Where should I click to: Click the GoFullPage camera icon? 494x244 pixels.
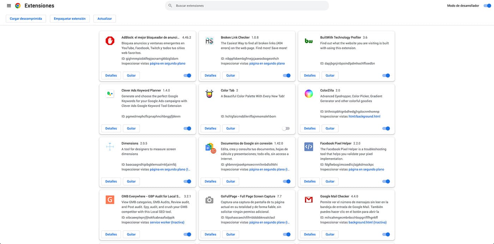click(x=209, y=200)
